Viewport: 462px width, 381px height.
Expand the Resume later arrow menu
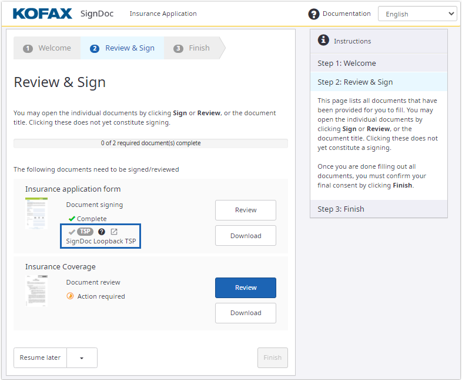point(82,357)
